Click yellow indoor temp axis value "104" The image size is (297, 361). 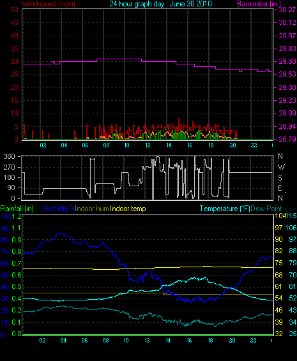(280, 216)
